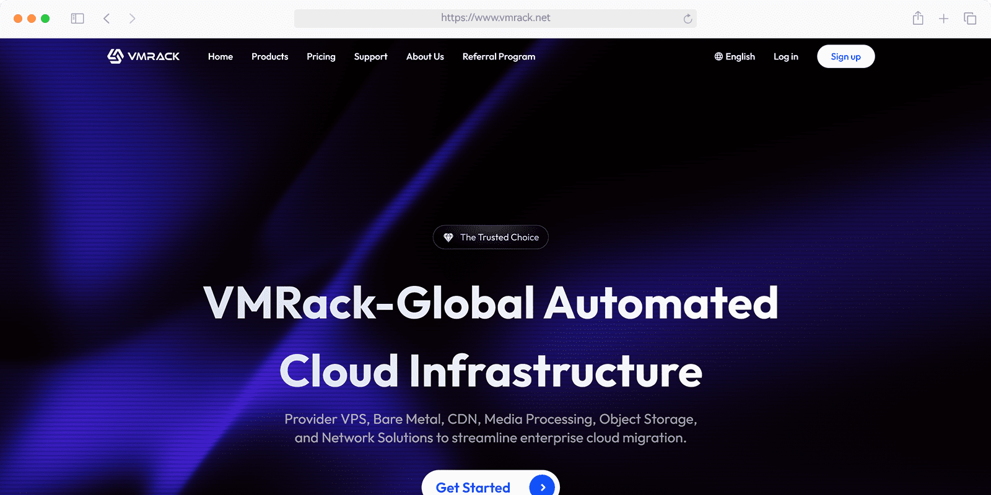Go back using the browser back arrow

[x=107, y=19]
